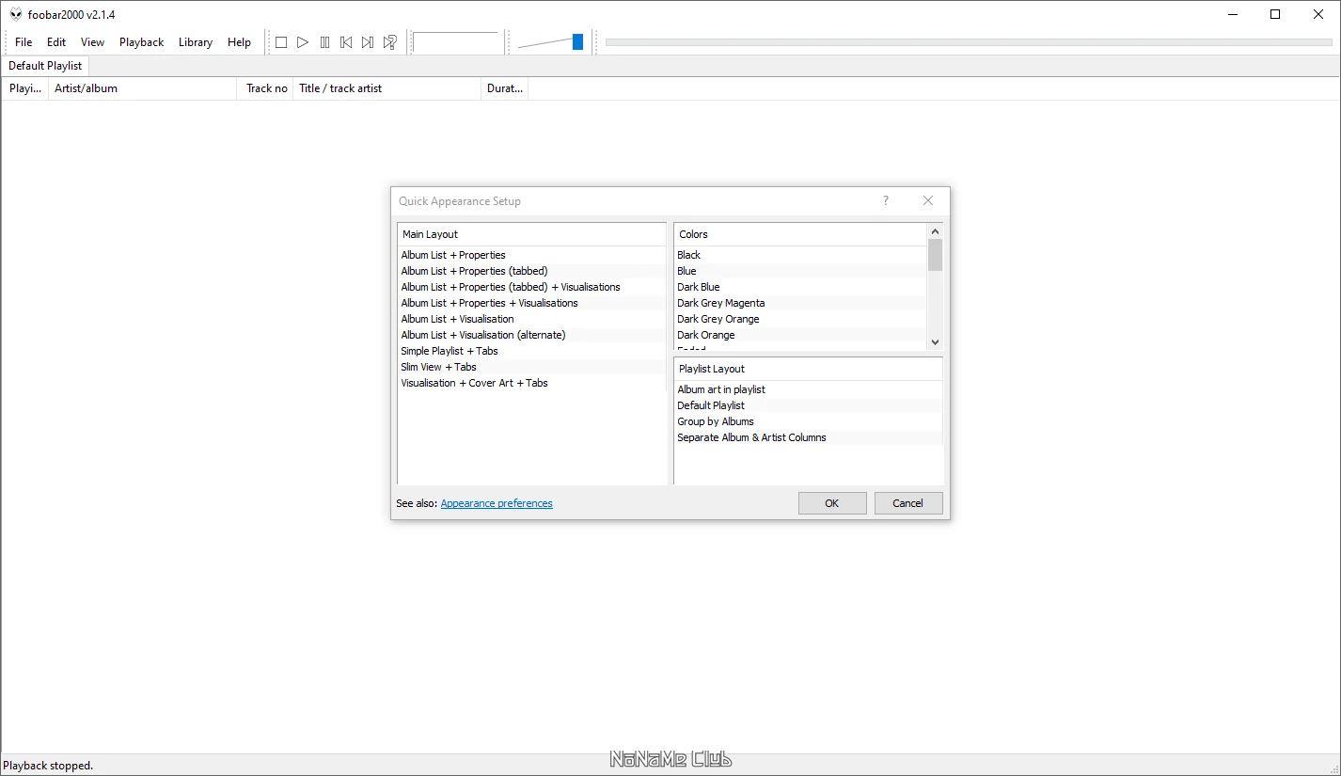Viewport: 1341px width, 776px height.
Task: Choose Dark Grey Orange colors
Action: pos(800,319)
